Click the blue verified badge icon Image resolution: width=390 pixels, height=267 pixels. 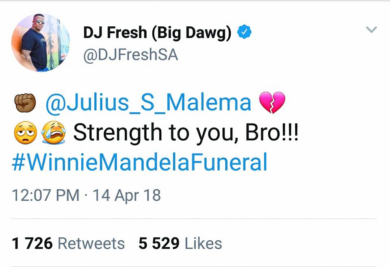coord(244,32)
